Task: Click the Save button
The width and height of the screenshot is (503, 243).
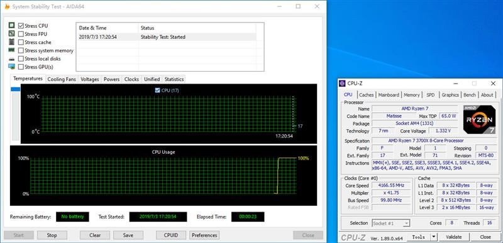Action: [128, 235]
